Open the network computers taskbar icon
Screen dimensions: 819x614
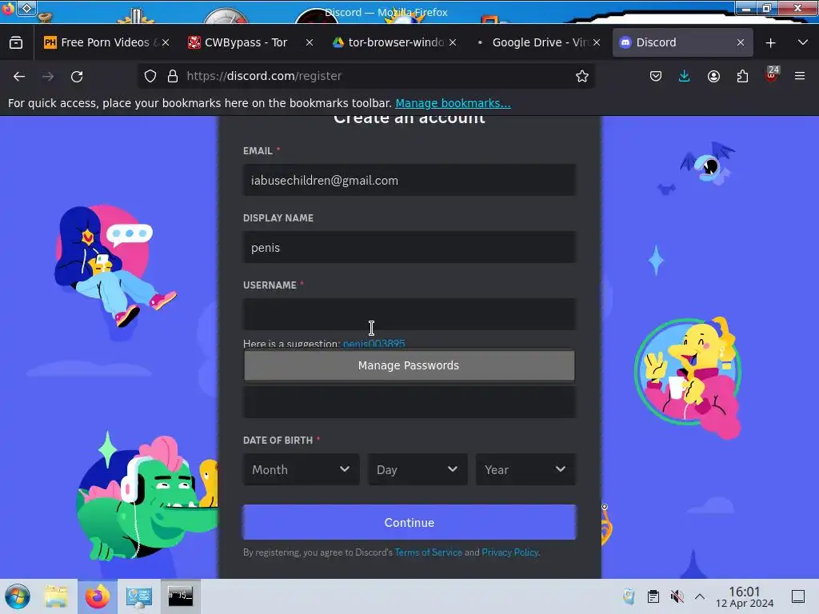tap(139, 596)
